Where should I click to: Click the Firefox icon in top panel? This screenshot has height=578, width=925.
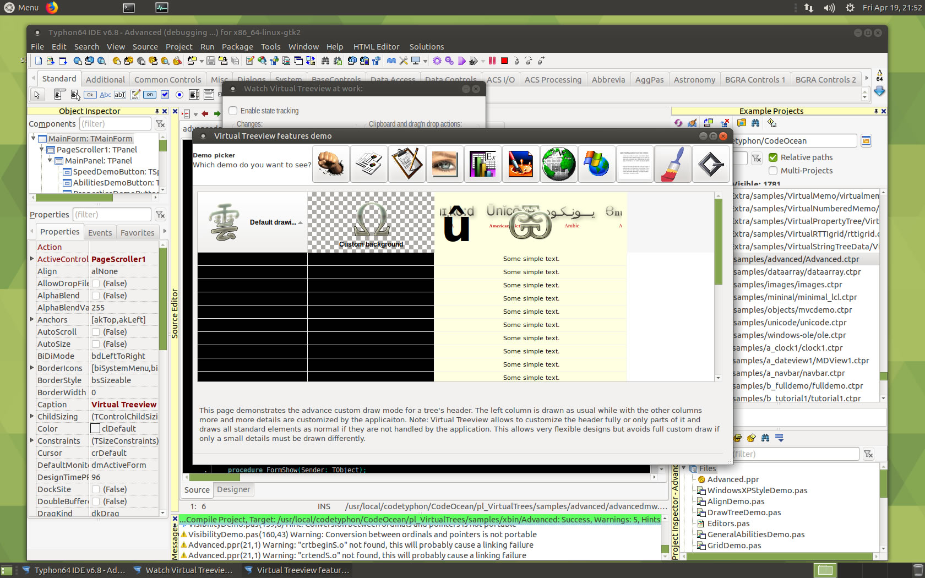click(52, 7)
